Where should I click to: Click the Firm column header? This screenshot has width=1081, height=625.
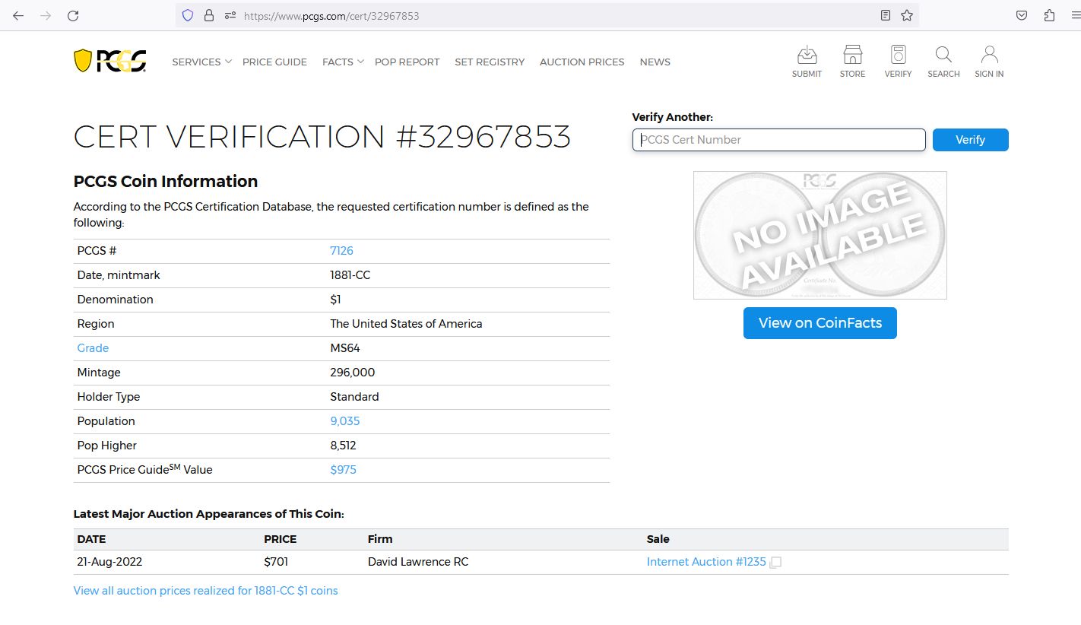(x=380, y=539)
